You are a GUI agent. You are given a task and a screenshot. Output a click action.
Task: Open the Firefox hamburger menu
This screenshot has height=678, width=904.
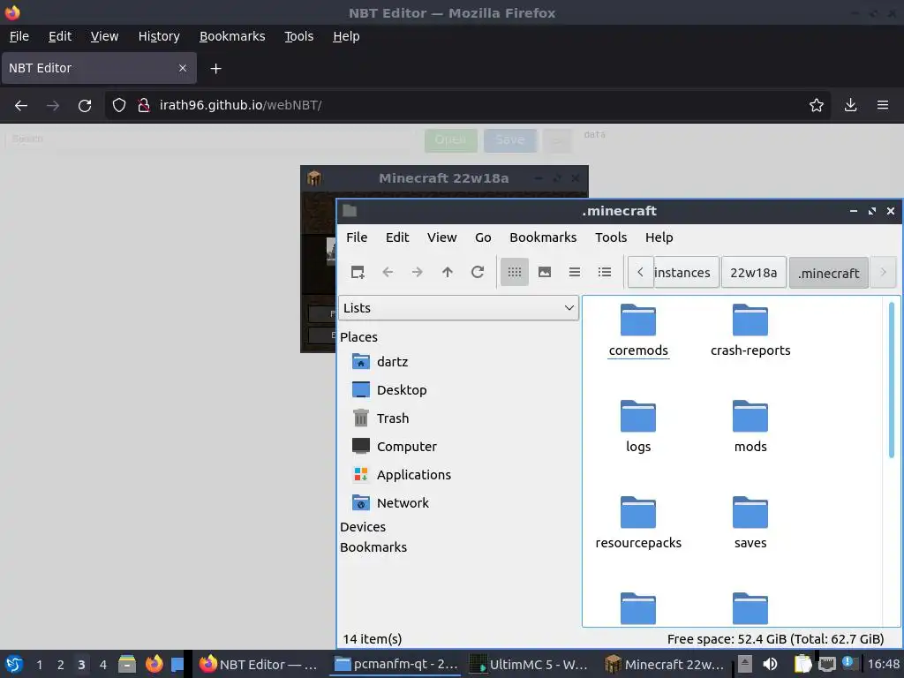[883, 106]
